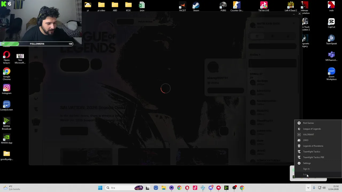
Task: Select VALORANT in the tray menu
Action: (x=318, y=134)
